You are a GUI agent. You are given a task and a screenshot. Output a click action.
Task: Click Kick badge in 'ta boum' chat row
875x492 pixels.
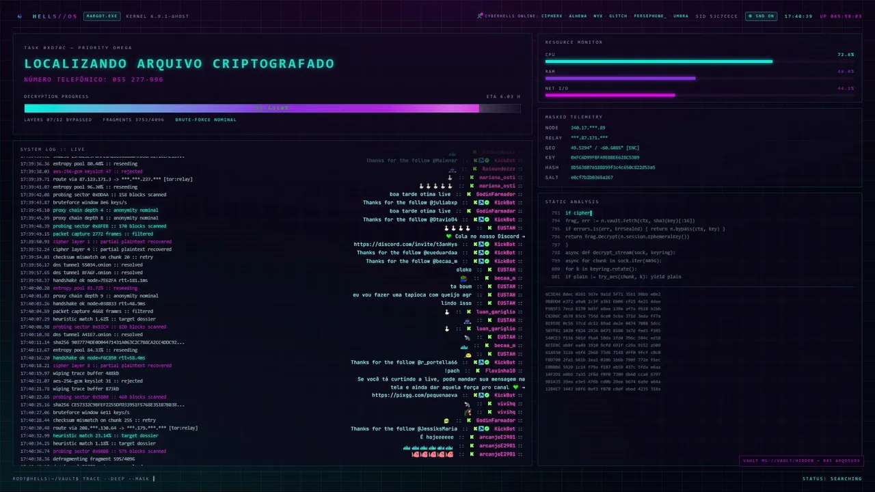pyautogui.click(x=489, y=286)
